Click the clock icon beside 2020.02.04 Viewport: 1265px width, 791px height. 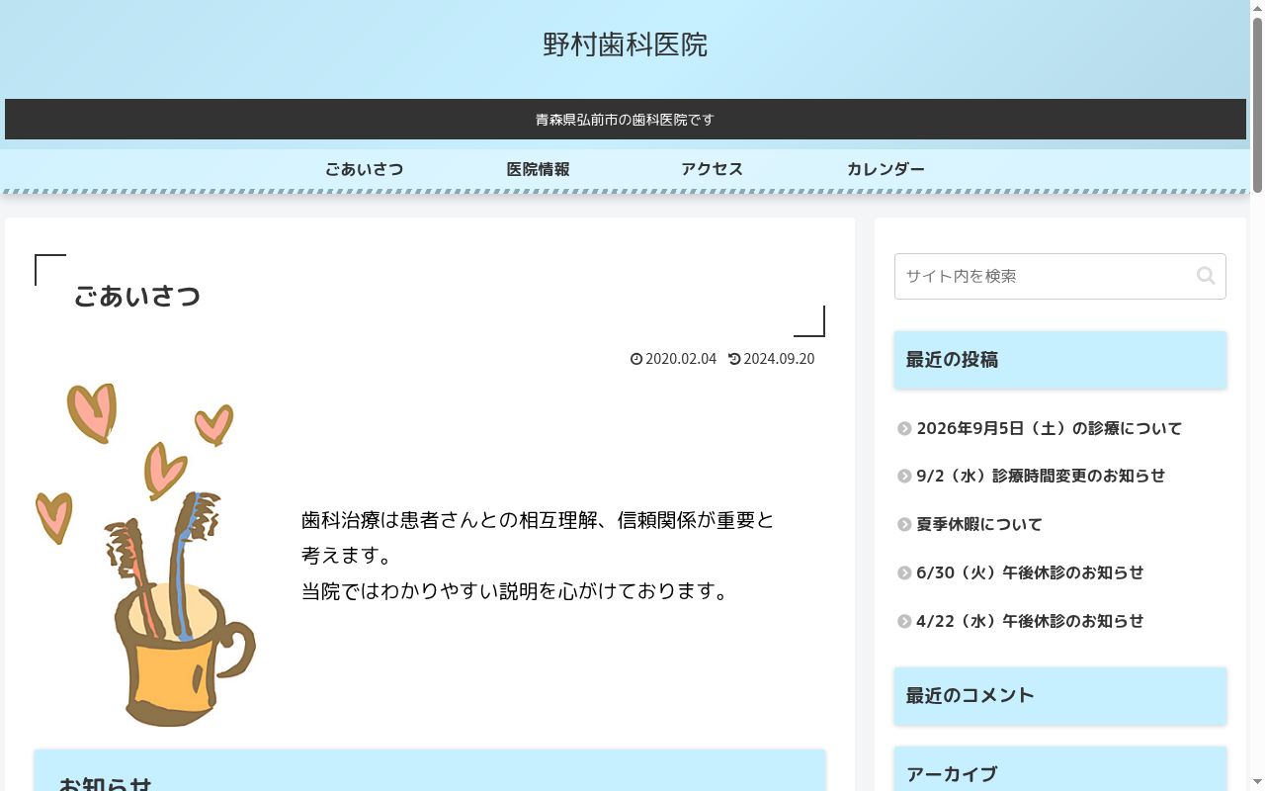[636, 359]
